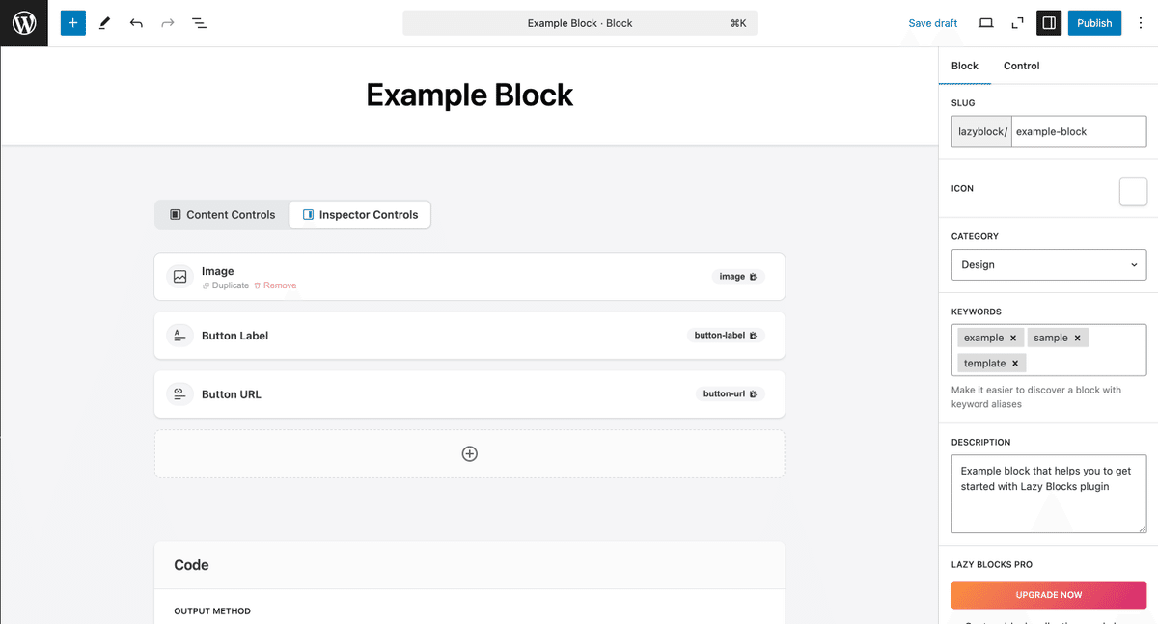Open the block inserter plus icon
The image size is (1158, 624).
coord(72,22)
